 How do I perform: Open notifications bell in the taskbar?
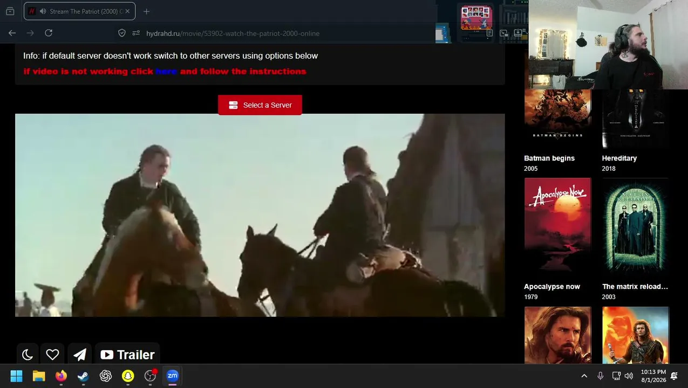pyautogui.click(x=675, y=376)
